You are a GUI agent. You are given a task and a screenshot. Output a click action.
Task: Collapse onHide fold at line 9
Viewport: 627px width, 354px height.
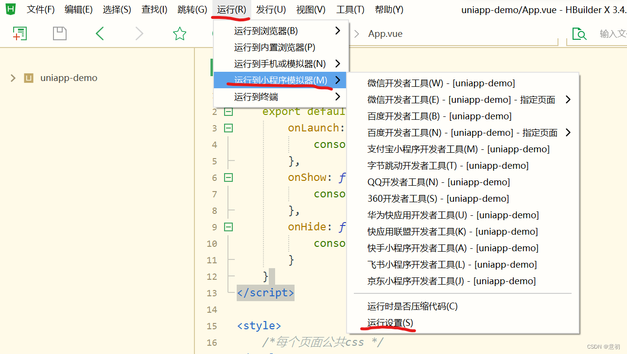click(228, 227)
